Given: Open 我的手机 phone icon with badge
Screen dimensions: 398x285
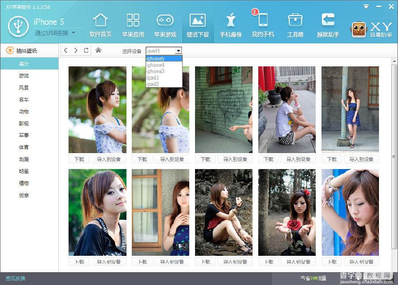Looking at the screenshot, I should click(263, 20).
